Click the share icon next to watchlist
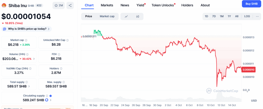The width and height of the screenshot is (263, 109). pos(70,6)
